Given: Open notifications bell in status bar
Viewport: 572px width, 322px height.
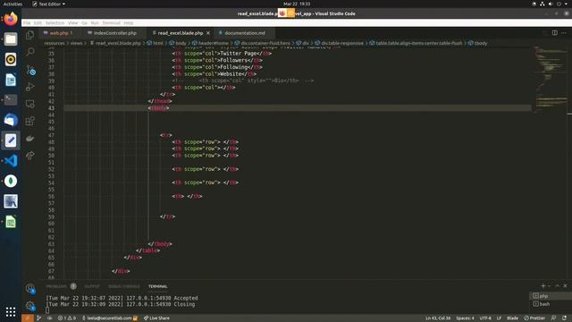Looking at the screenshot, I should [x=564, y=318].
